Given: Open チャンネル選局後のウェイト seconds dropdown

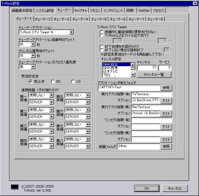Looking at the screenshot, I should pos(33,56).
